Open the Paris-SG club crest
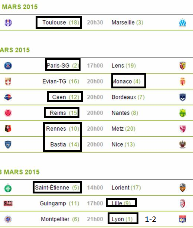The height and width of the screenshot is (228, 193). (8, 66)
